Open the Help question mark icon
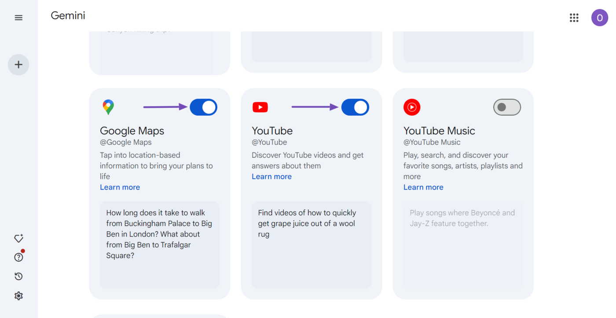The height and width of the screenshot is (318, 616). point(18,257)
